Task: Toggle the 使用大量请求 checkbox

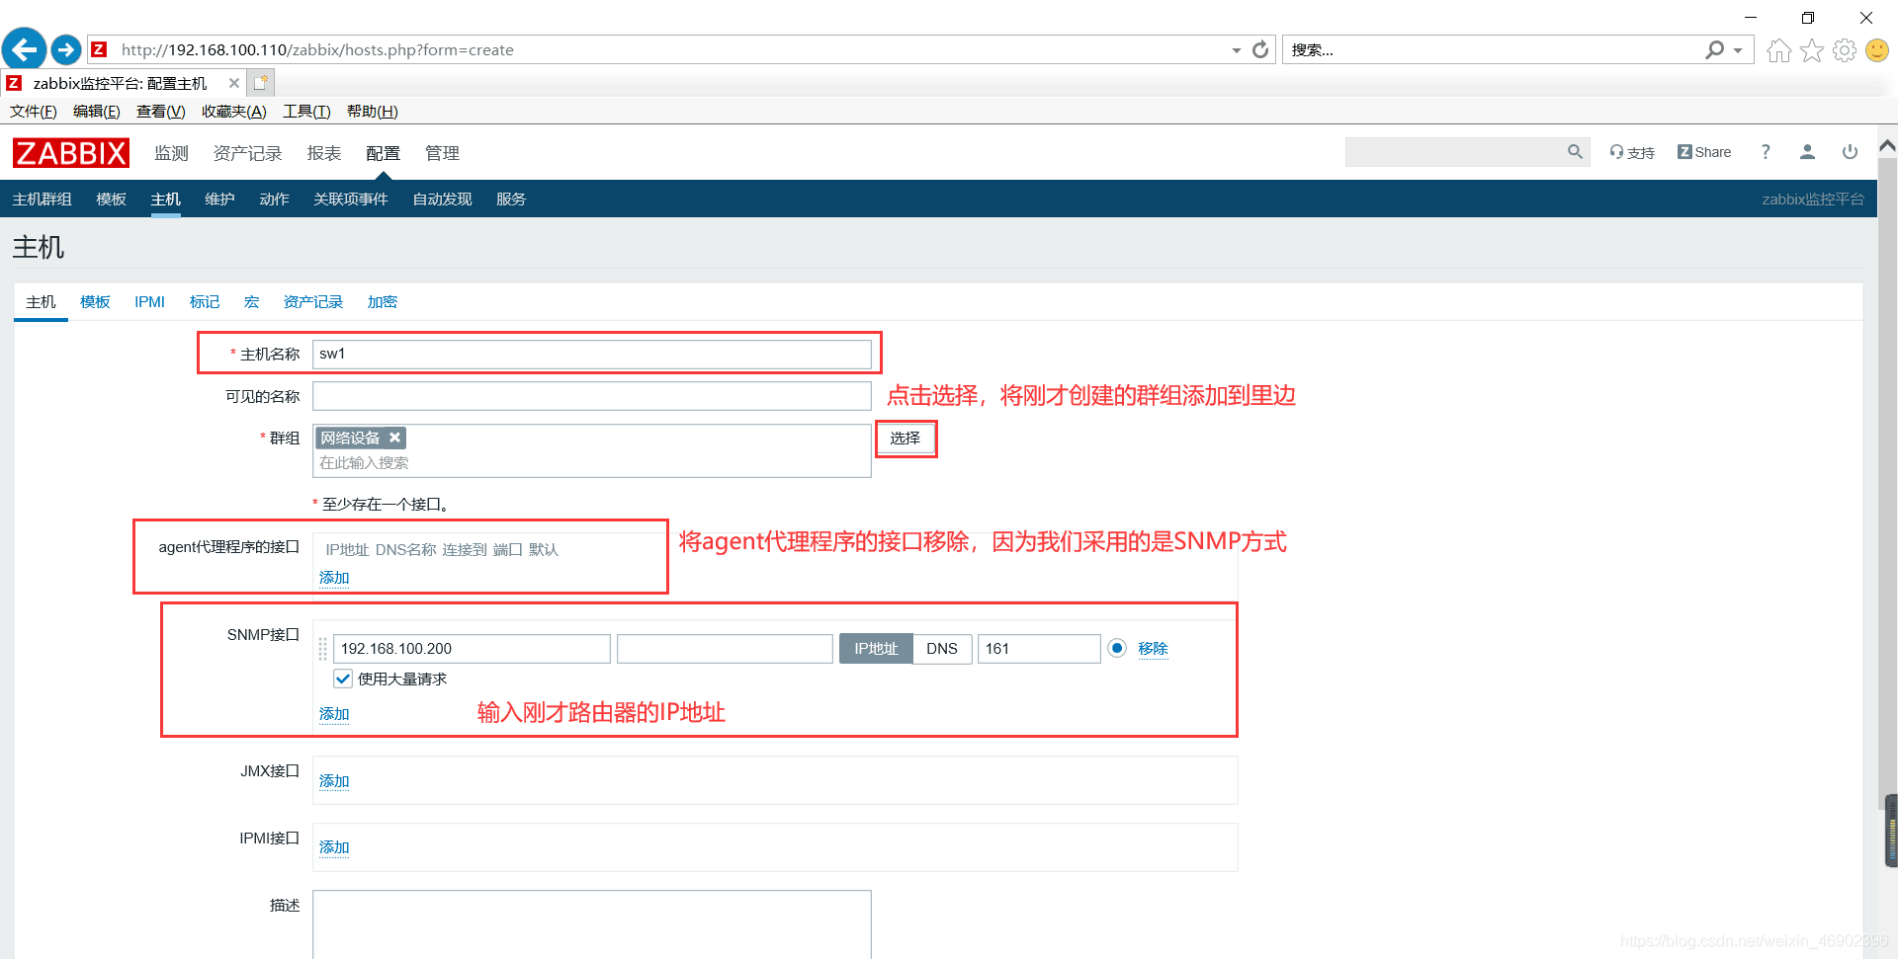Action: click(x=343, y=679)
